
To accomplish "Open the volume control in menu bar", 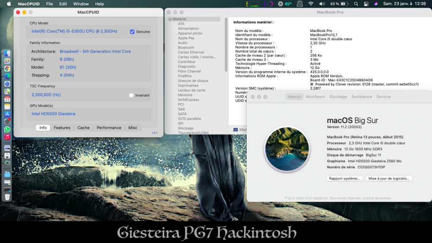I will pos(321,4).
